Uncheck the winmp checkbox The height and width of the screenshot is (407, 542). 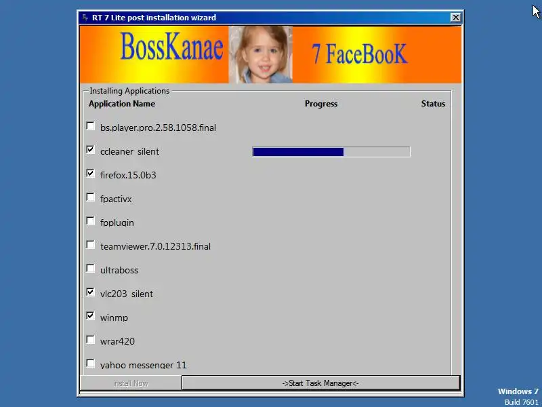[91, 316]
